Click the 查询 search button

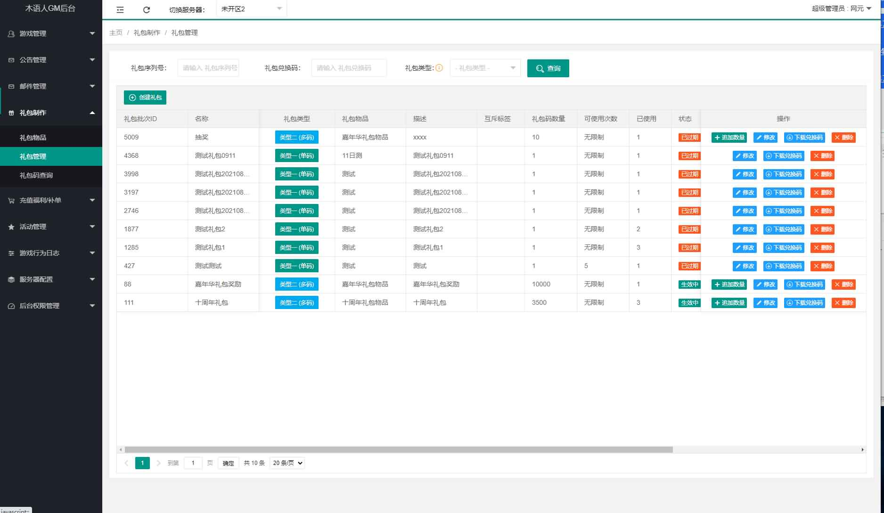[548, 68]
